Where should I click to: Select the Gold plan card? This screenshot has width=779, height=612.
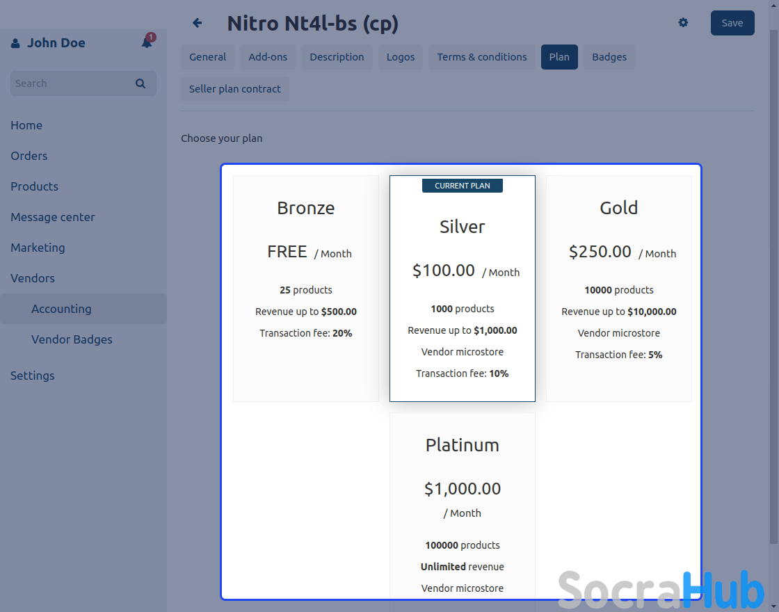pos(618,288)
